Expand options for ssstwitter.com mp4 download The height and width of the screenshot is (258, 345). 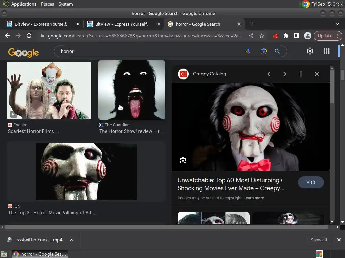[x=72, y=240]
